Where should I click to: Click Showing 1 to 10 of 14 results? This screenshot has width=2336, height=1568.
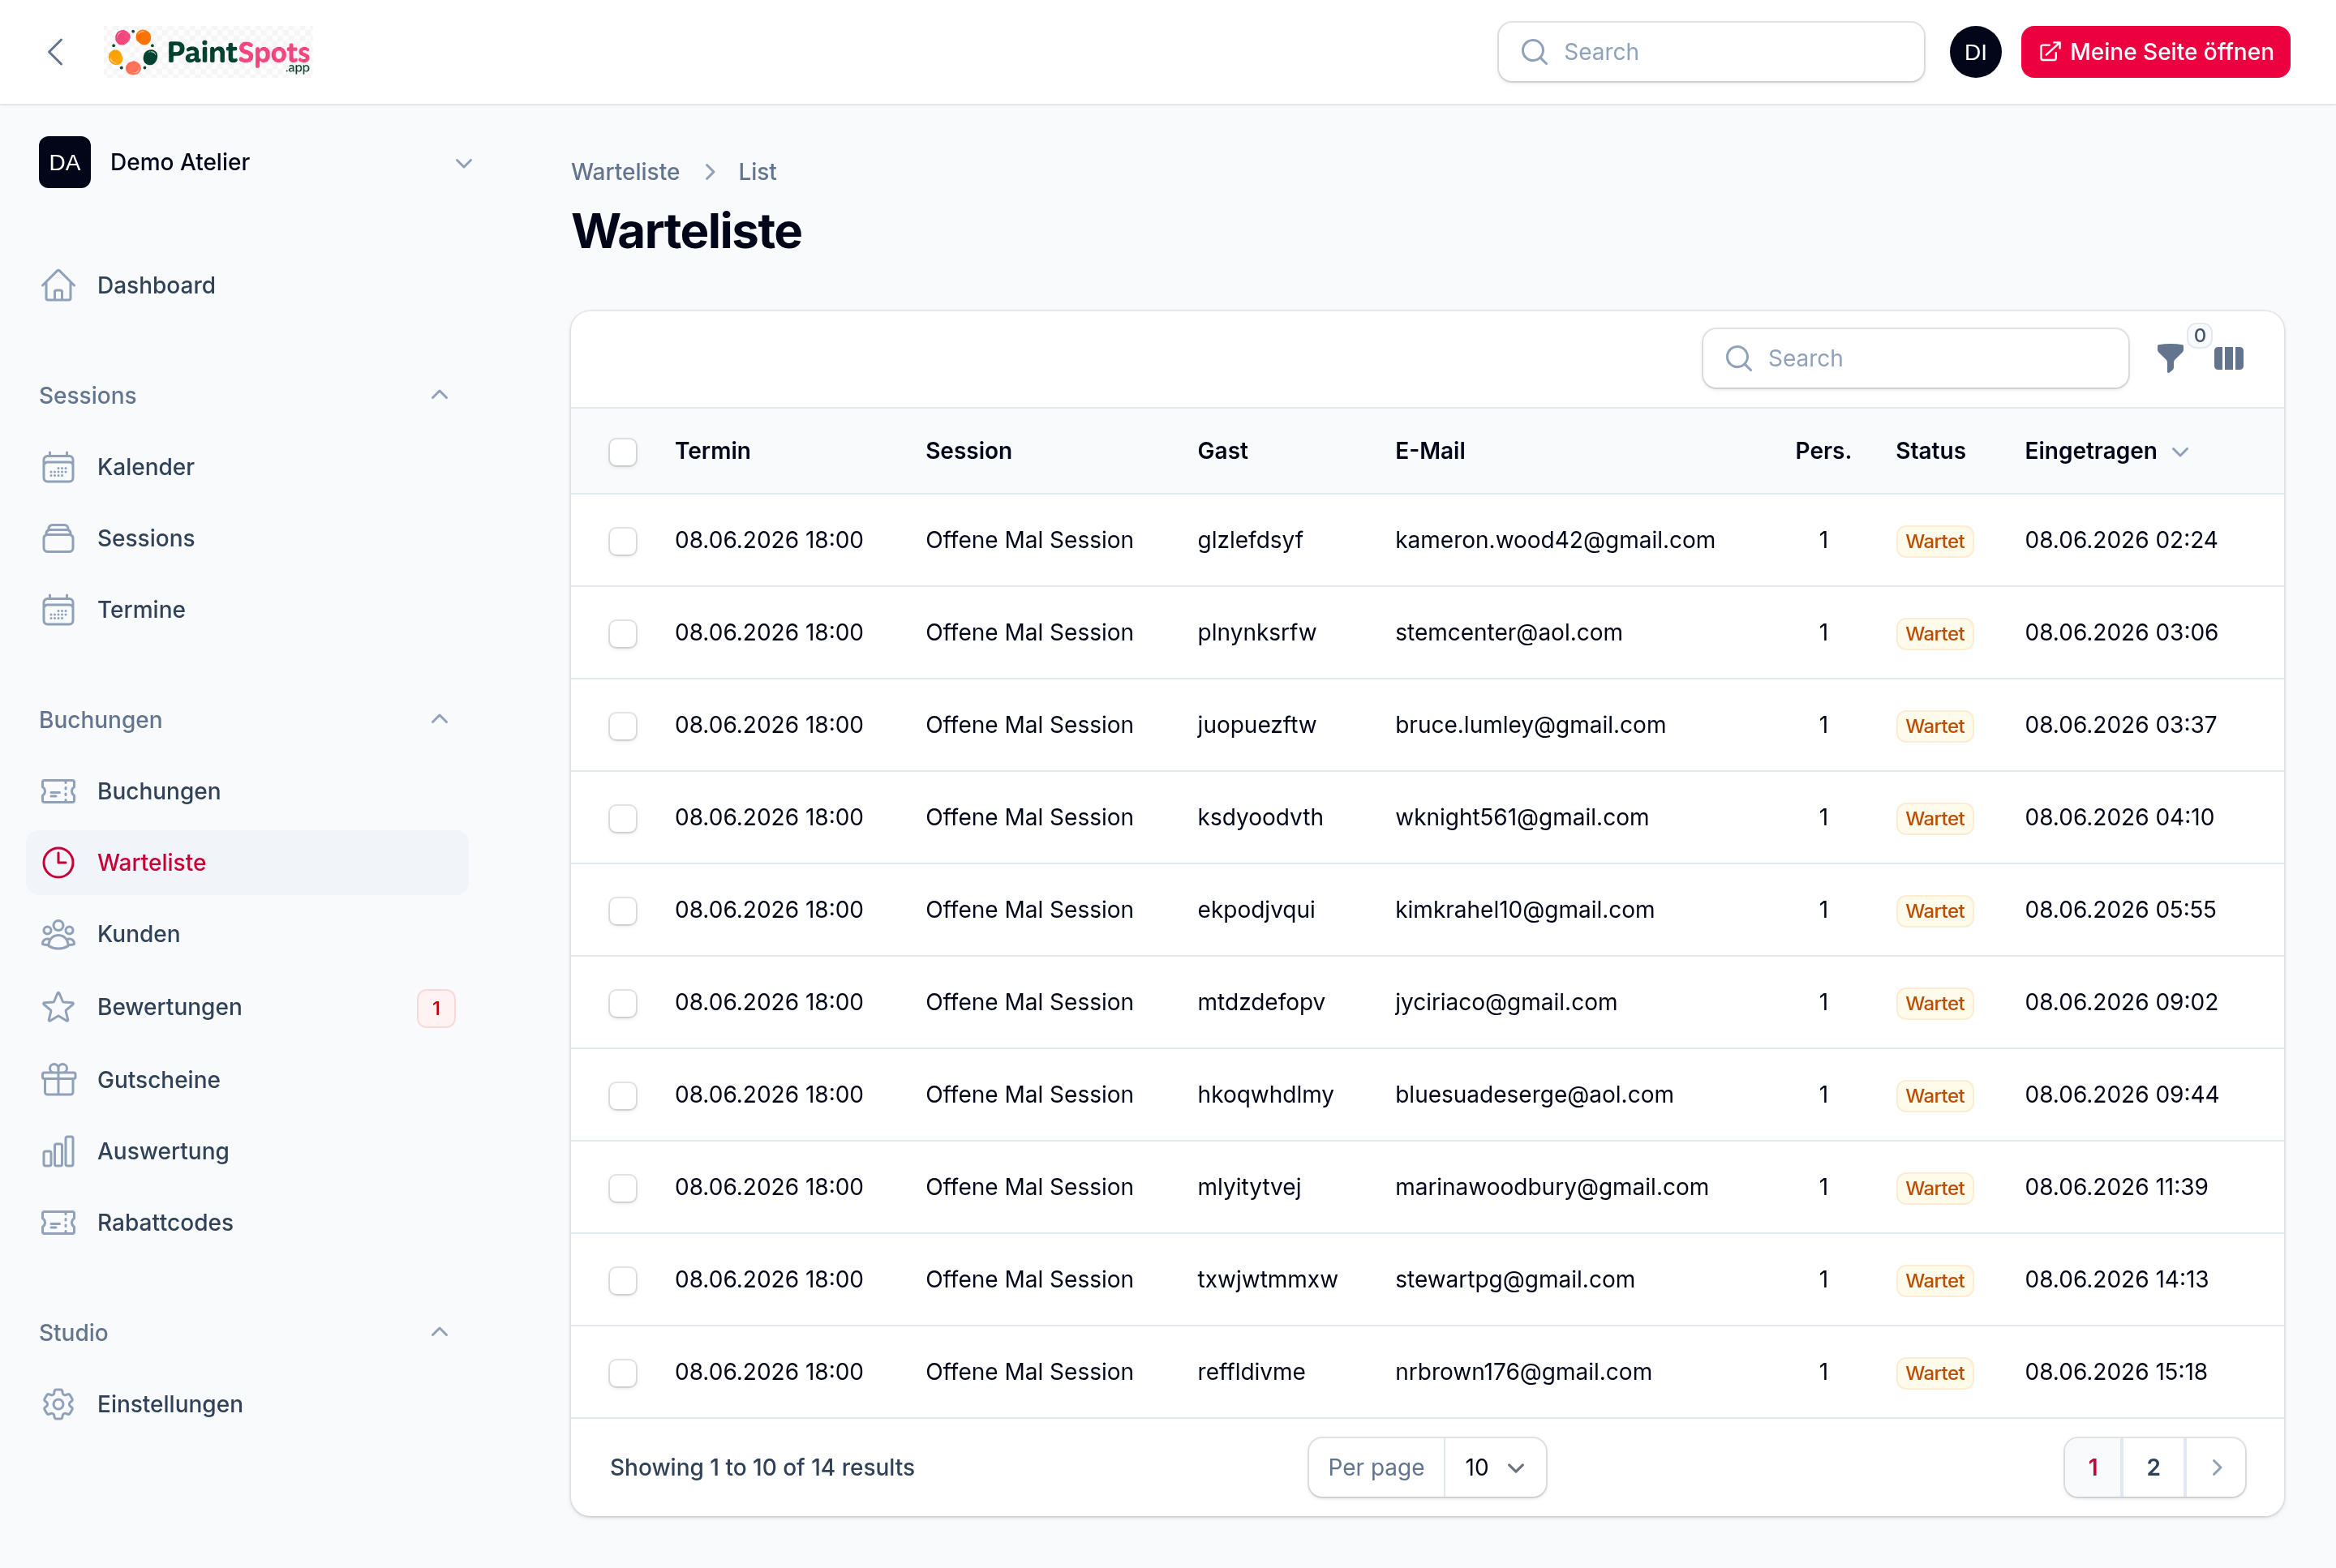click(762, 1467)
